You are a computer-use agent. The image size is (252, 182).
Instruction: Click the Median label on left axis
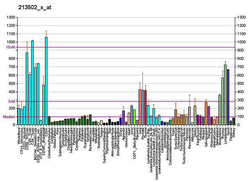[9, 117]
